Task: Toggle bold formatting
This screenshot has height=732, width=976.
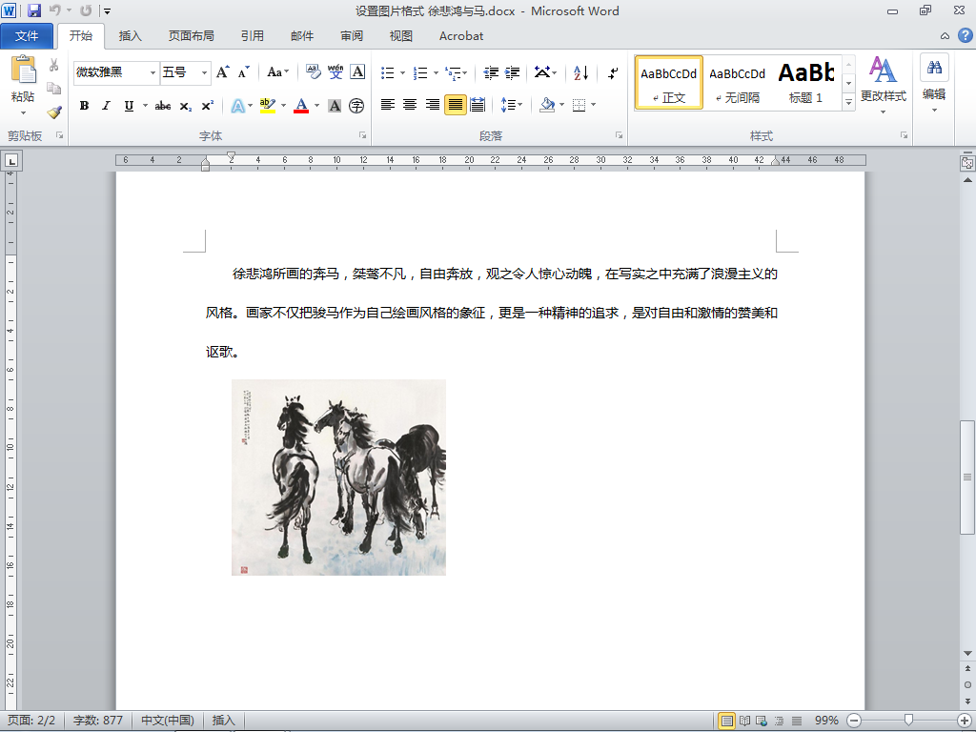Action: [84, 106]
